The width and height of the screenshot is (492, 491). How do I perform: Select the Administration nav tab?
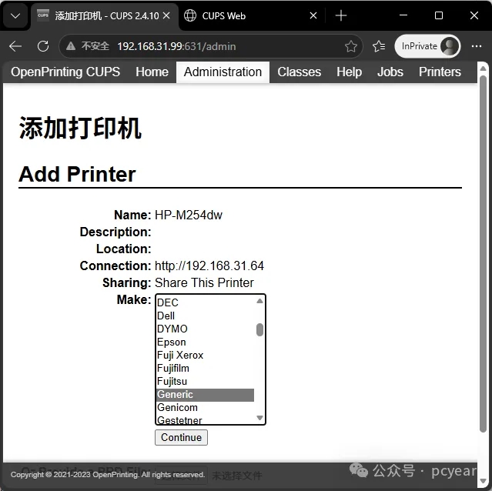click(x=223, y=72)
